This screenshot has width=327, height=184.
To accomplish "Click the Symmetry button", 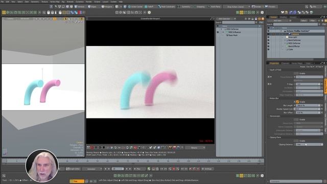I will click(184, 7).
